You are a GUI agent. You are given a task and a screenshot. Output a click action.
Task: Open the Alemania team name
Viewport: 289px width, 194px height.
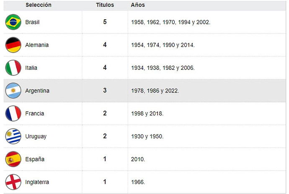pyautogui.click(x=37, y=45)
